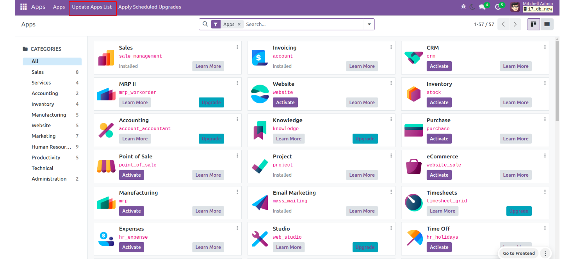The width and height of the screenshot is (563, 273).
Task: Click the Email Marketing app icon
Action: tap(260, 203)
